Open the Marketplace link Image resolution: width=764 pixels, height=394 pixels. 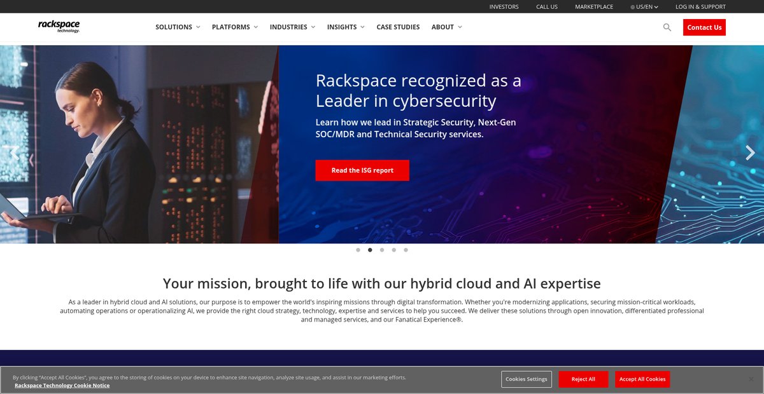coord(594,7)
